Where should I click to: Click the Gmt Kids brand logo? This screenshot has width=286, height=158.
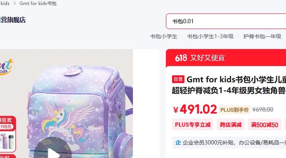[x=7, y=66]
